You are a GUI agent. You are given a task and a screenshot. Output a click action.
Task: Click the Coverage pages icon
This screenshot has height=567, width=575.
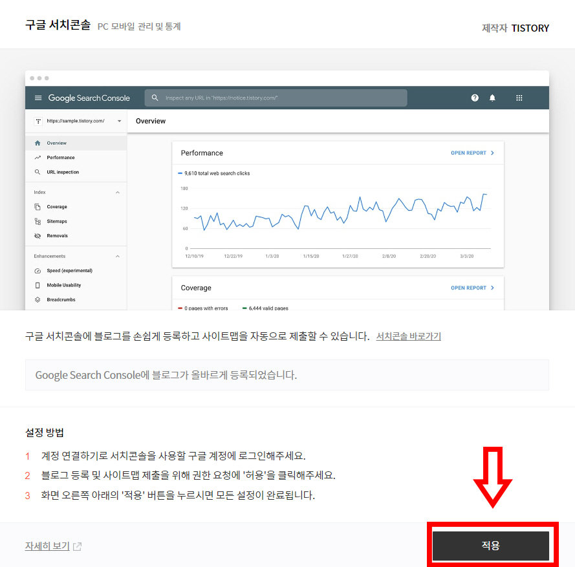(x=38, y=207)
